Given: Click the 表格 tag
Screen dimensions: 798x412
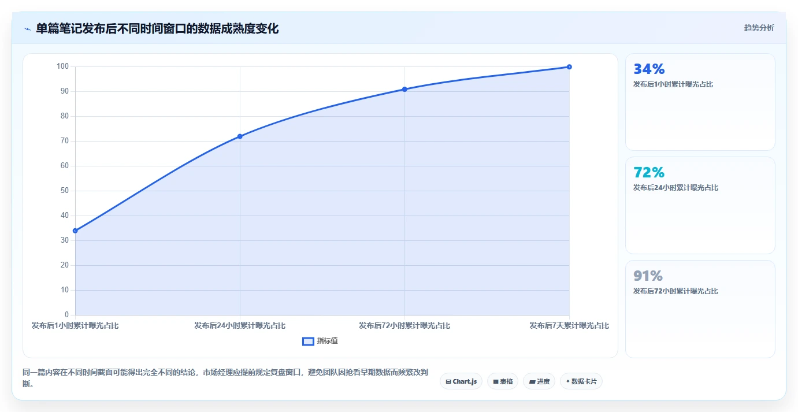Looking at the screenshot, I should [x=503, y=381].
